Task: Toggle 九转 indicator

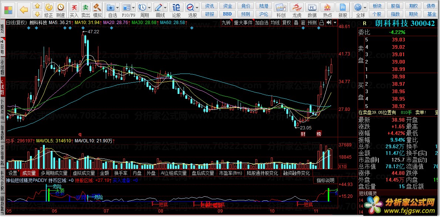Action: pos(226,23)
